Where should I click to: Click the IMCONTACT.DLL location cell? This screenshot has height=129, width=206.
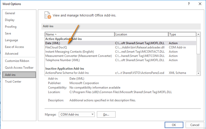[x=140, y=52]
